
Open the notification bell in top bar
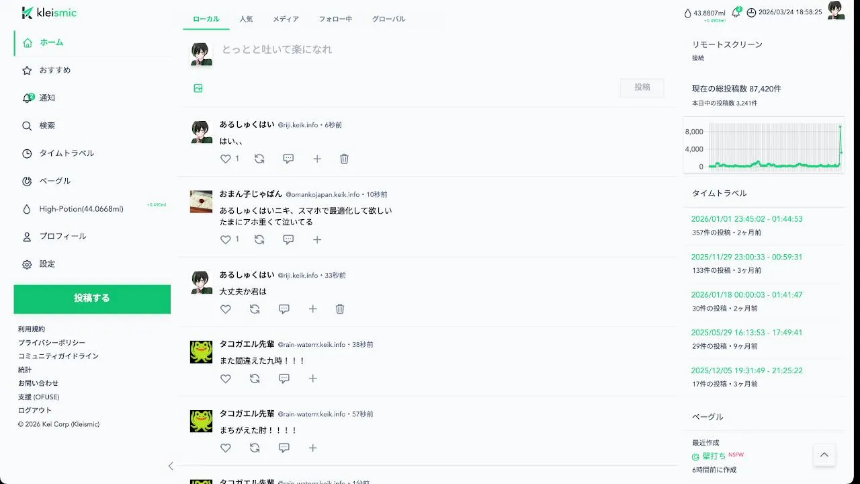tap(736, 12)
